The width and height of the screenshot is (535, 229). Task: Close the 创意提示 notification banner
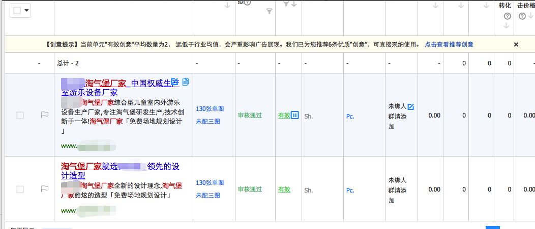[516, 45]
